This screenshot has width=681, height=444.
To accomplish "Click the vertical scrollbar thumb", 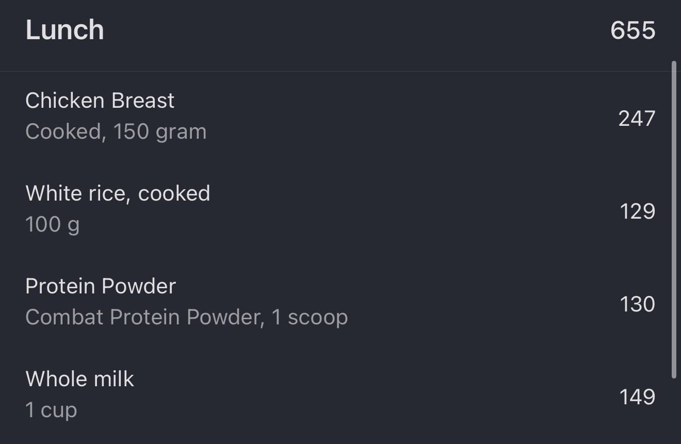I will pyautogui.click(x=674, y=220).
